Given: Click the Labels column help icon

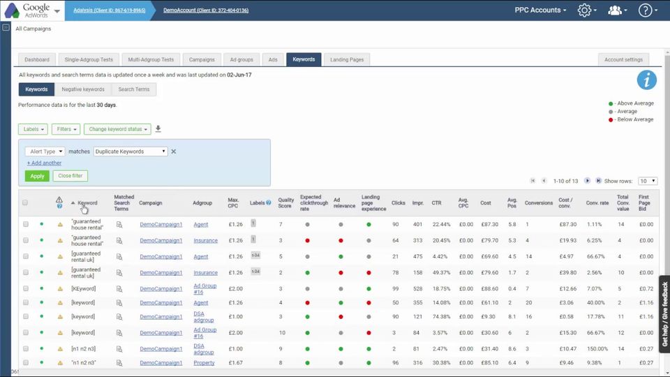Looking at the screenshot, I should pyautogui.click(x=269, y=203).
